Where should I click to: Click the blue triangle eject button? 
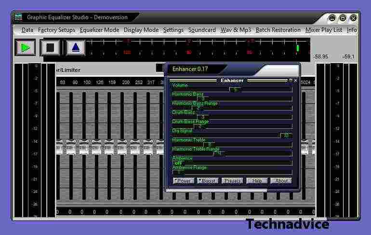[x=76, y=48]
